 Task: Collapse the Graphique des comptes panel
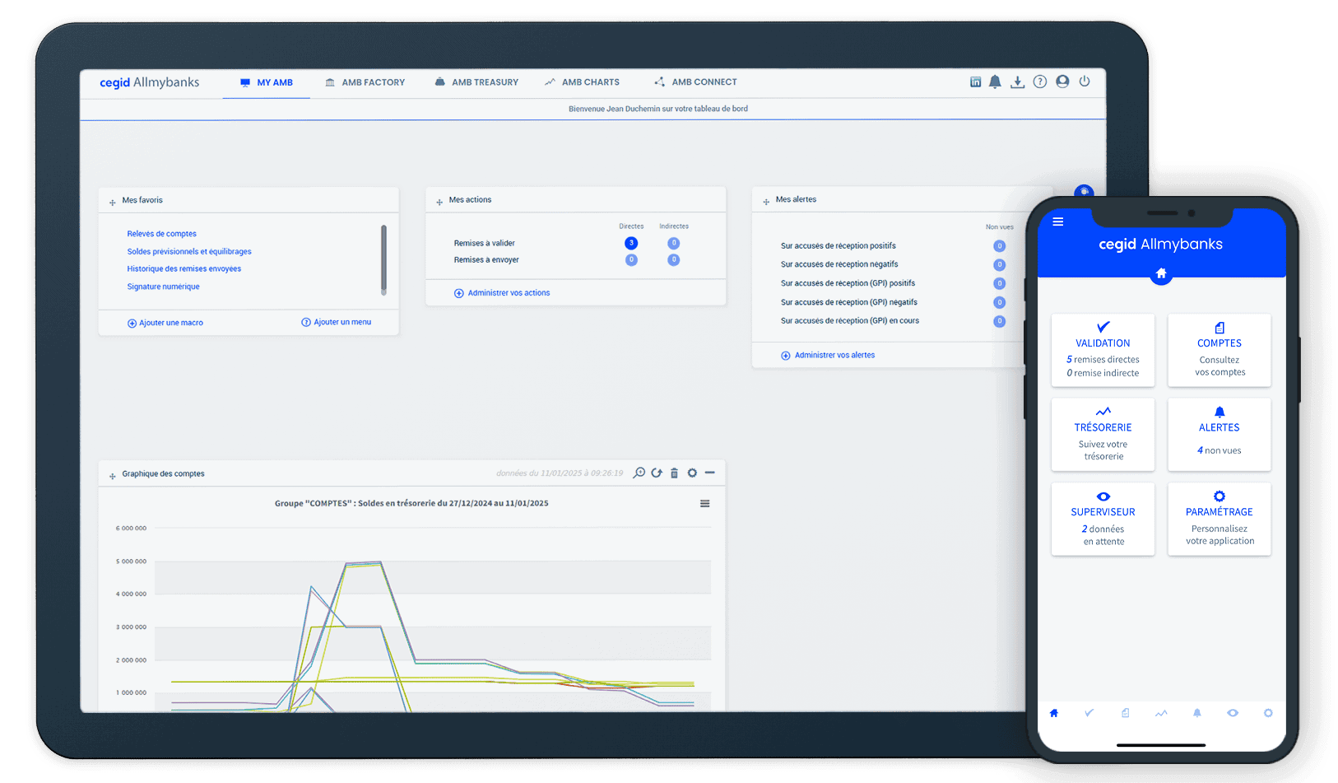pos(710,473)
